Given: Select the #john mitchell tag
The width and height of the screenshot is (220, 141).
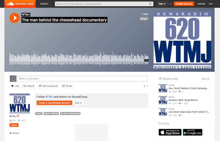Looking at the screenshot, I should tap(51, 114).
